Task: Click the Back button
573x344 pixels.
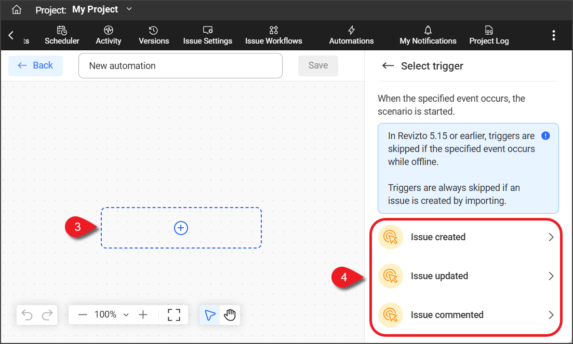Action: click(x=35, y=65)
